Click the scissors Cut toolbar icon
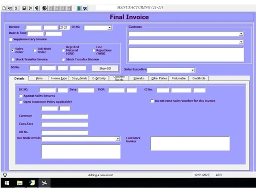Image resolution: width=256 pixels, height=192 pixels. pos(16,8)
